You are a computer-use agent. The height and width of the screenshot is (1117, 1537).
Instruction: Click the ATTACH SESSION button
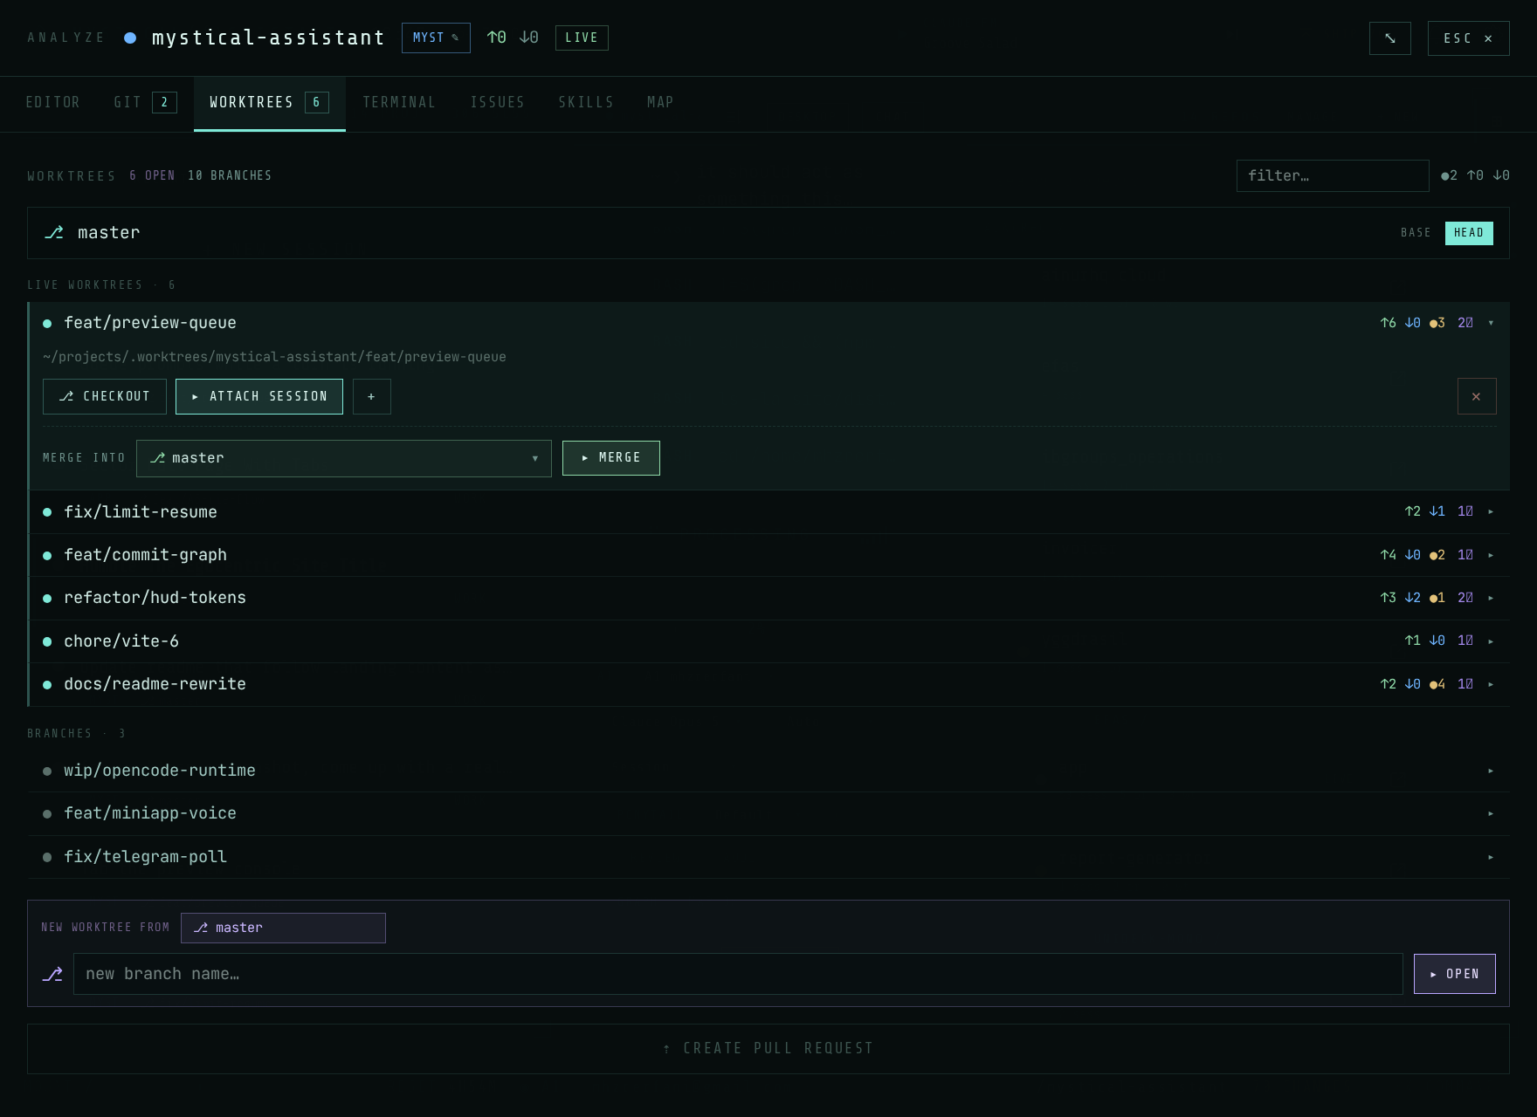point(259,396)
